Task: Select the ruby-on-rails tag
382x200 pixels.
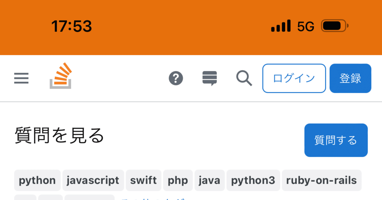Action: point(322,180)
